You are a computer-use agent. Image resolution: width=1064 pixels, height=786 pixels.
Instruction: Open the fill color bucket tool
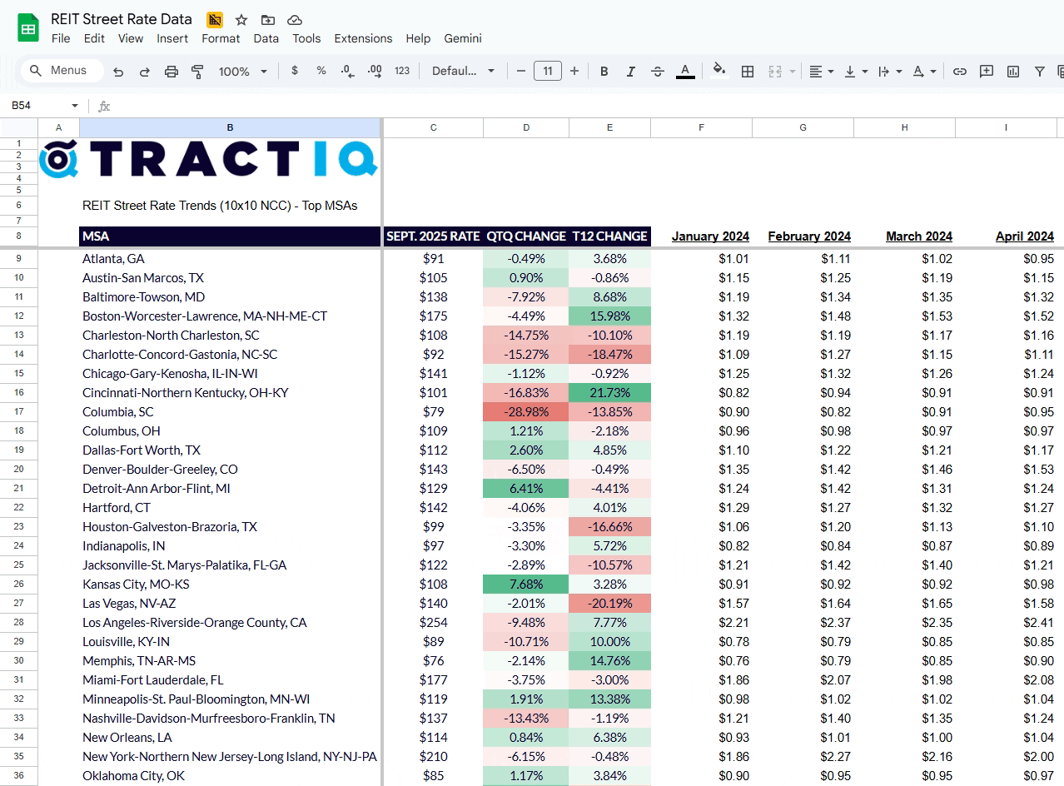point(719,71)
